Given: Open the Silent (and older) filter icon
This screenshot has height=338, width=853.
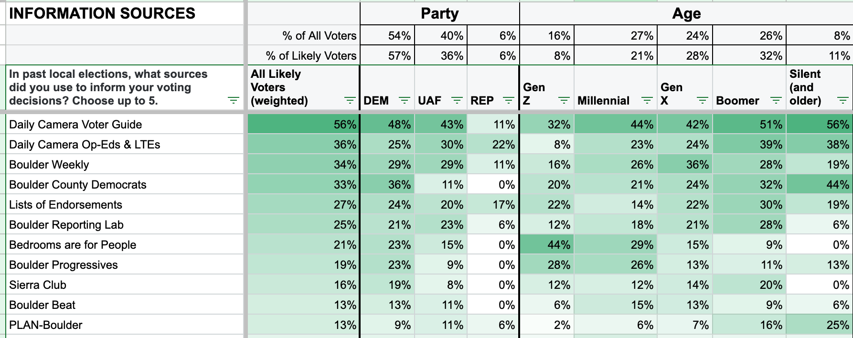Looking at the screenshot, I should [843, 100].
